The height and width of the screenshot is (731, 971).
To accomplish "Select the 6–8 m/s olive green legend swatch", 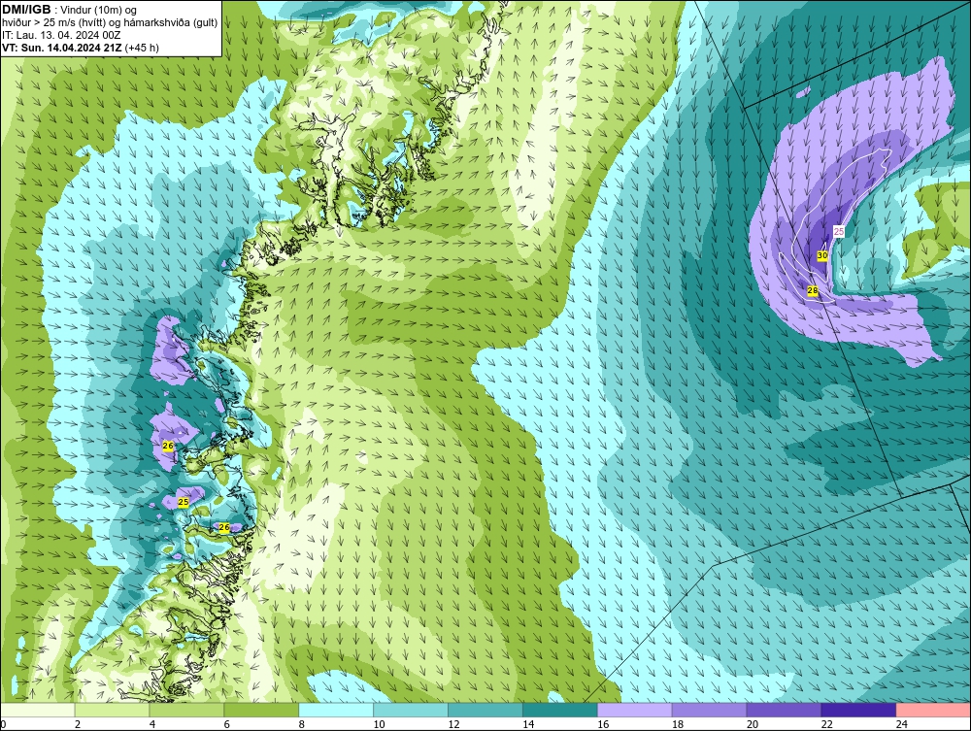I will 261,710.
